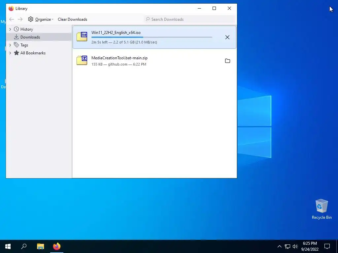Select History in the sidebar
The height and width of the screenshot is (253, 338).
coord(26,29)
